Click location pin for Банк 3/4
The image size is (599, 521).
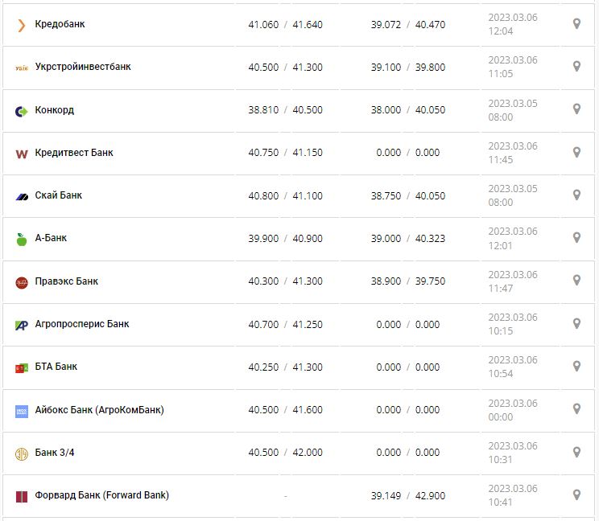click(576, 452)
